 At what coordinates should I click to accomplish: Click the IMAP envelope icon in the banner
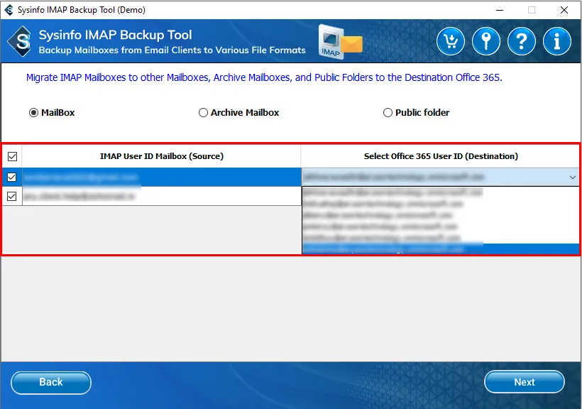tap(340, 42)
